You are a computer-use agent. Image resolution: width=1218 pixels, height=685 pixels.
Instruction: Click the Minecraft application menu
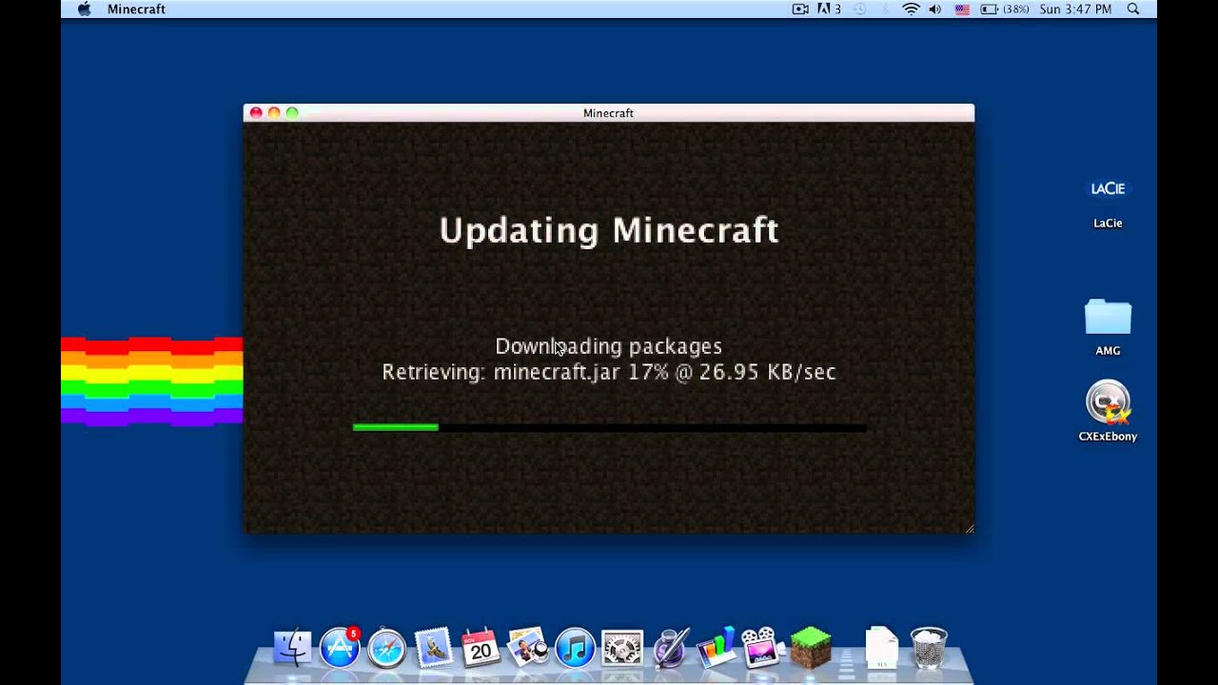click(136, 9)
